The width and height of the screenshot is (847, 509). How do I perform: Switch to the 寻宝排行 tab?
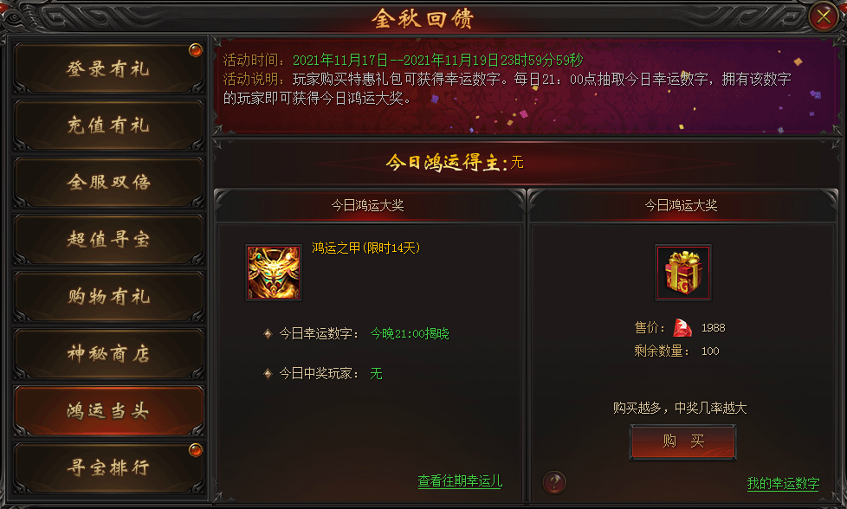108,467
